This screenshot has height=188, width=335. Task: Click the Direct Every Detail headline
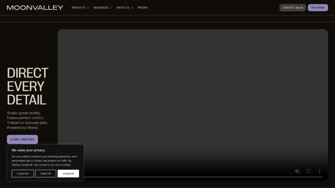[27, 86]
